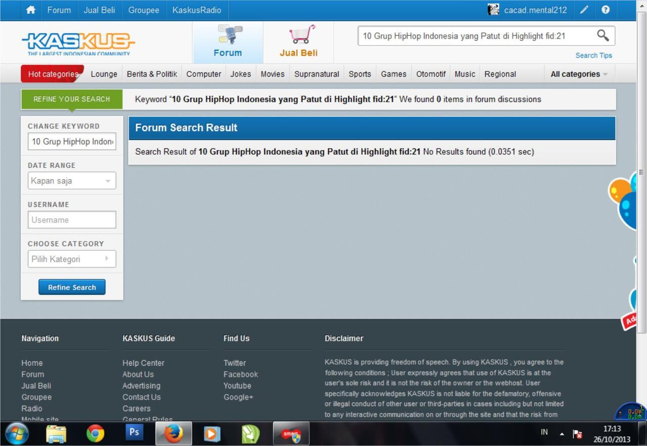Click the IN language indicator
The image size is (647, 446).
[544, 432]
